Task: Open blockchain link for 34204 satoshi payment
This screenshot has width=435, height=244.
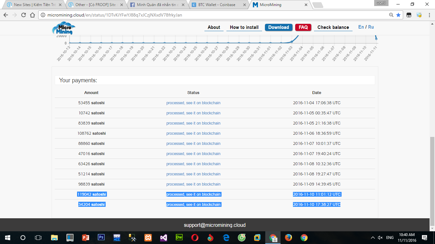Action: point(193,205)
